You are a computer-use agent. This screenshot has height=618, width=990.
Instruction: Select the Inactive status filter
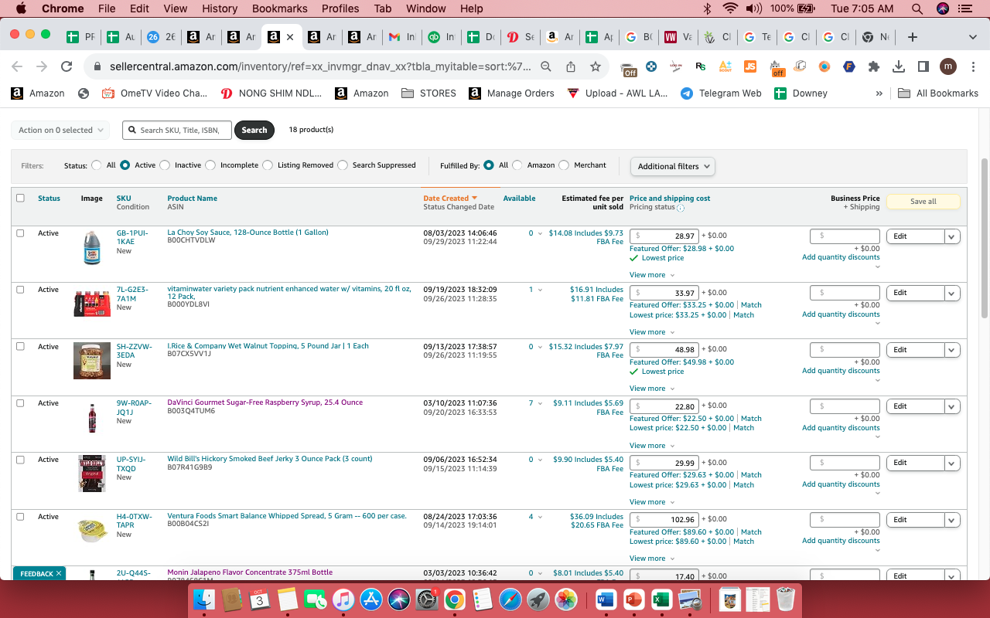pyautogui.click(x=166, y=165)
